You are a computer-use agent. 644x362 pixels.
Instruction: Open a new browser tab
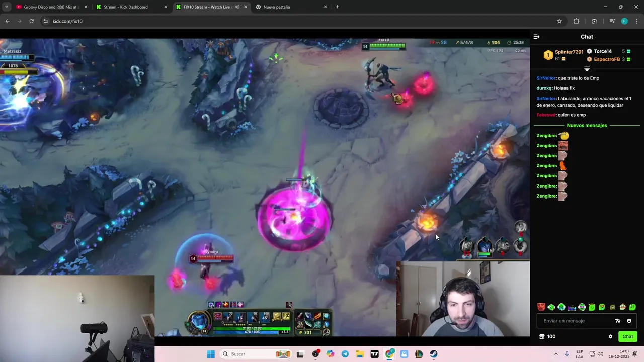337,7
